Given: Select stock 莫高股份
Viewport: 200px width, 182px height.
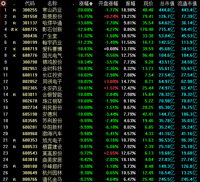Looking at the screenshot, I should [x=52, y=153].
